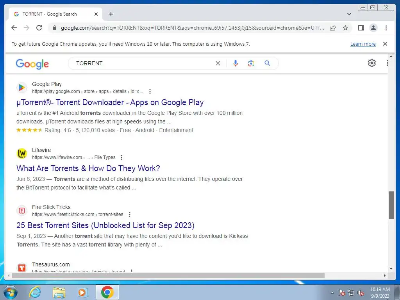This screenshot has width=400, height=300.
Task: Go to Google homepage via logo
Action: point(32,64)
